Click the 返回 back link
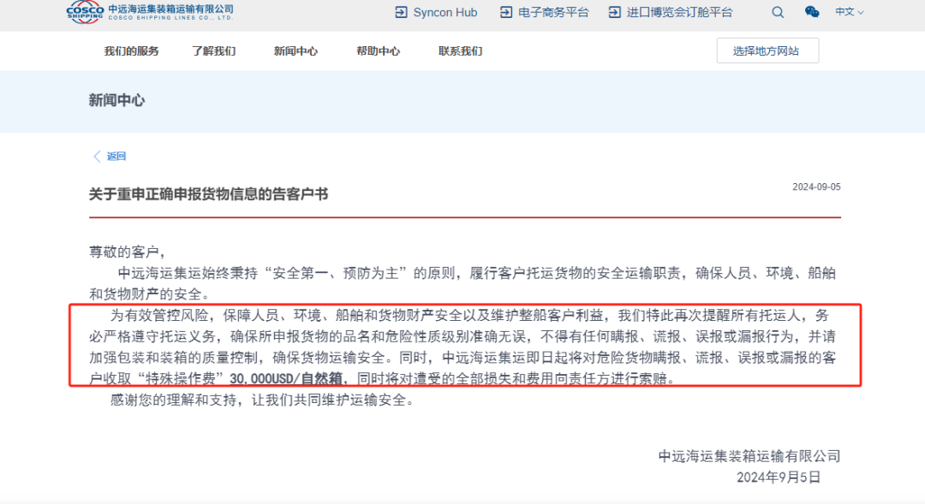Viewport: 925px width, 504px height. pos(116,157)
